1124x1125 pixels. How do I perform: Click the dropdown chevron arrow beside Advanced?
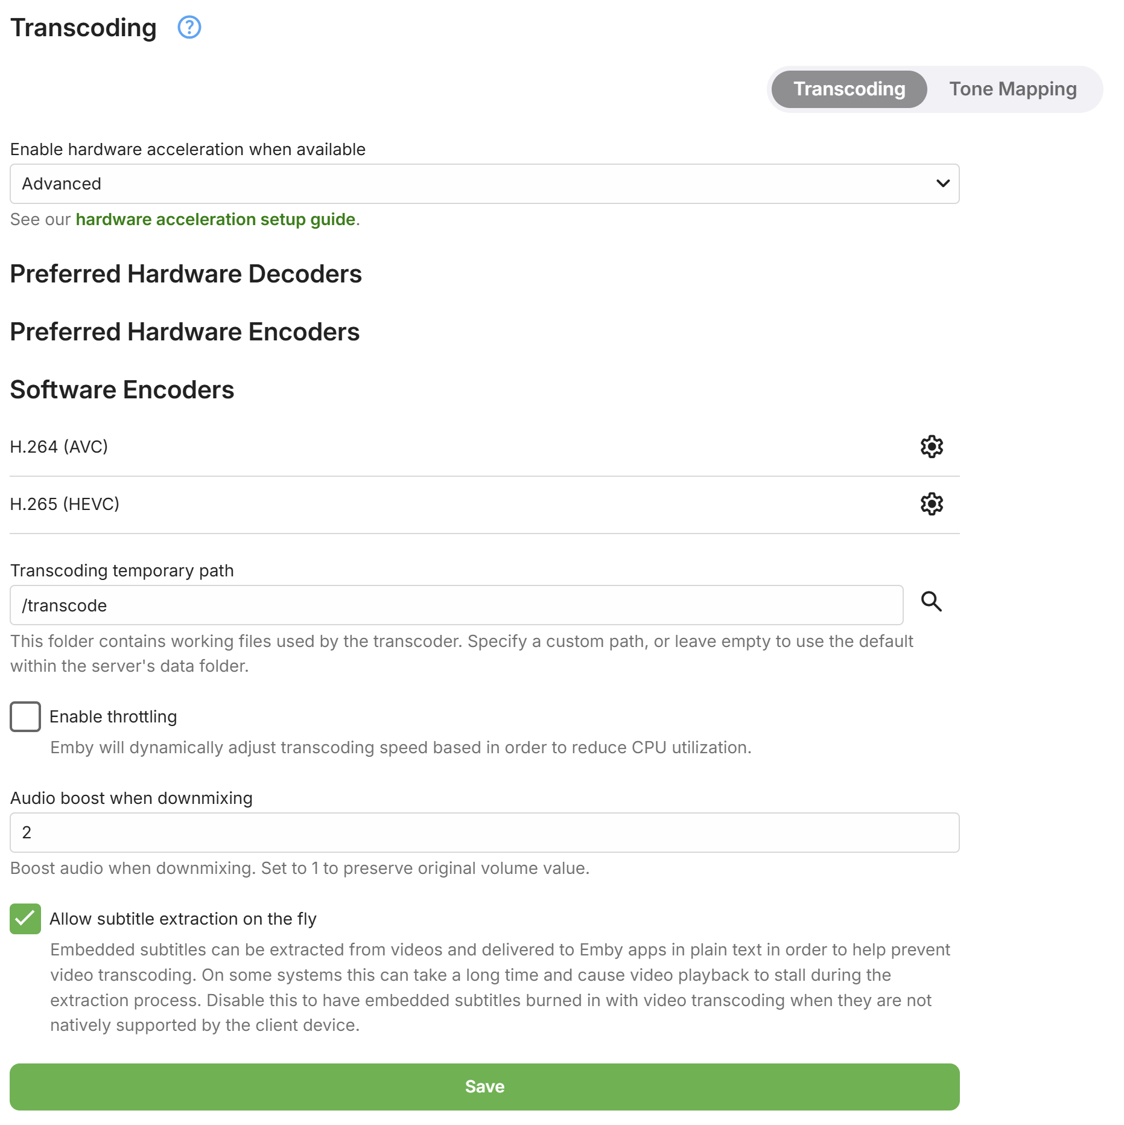point(942,183)
